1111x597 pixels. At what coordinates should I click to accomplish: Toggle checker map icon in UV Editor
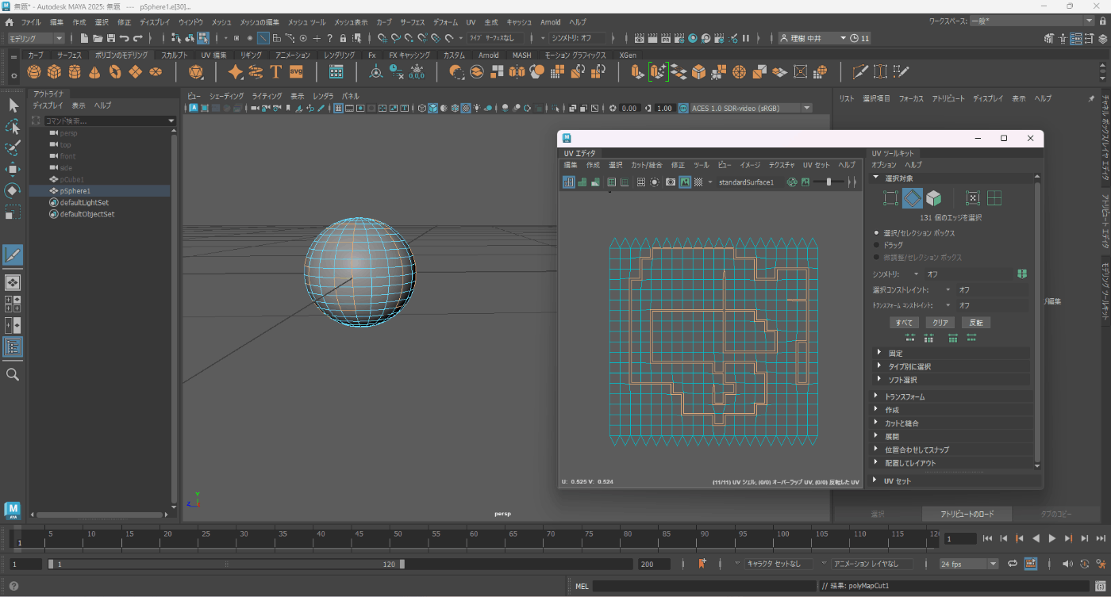click(x=698, y=182)
